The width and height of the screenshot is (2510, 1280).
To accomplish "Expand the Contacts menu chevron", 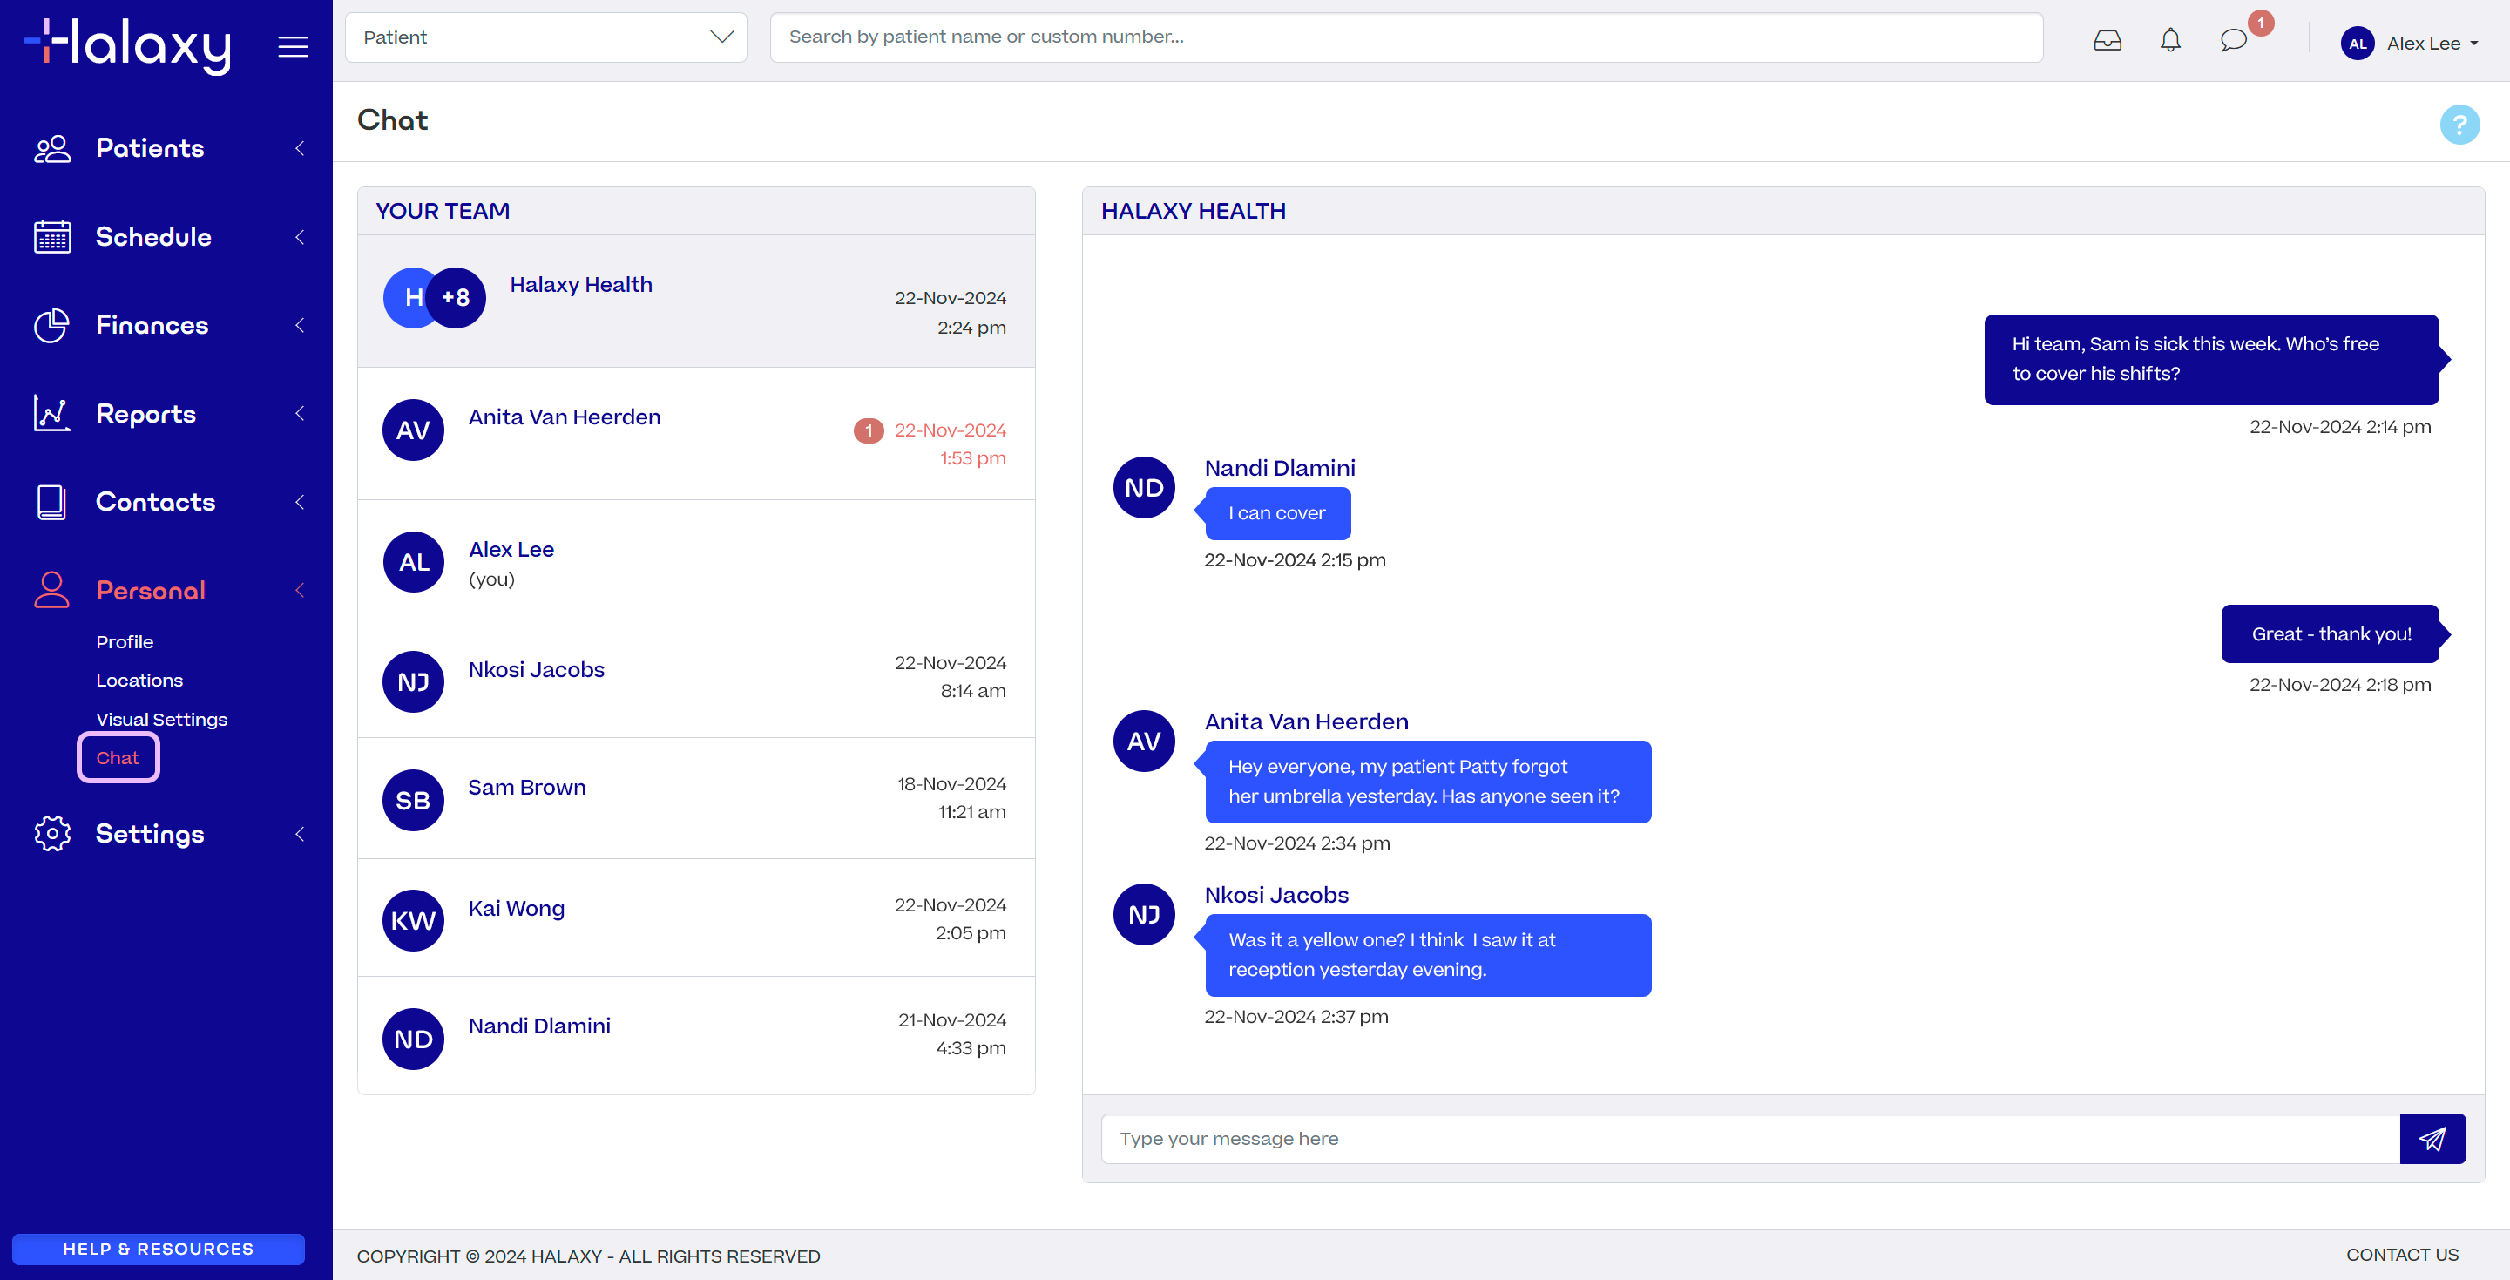I will (300, 502).
